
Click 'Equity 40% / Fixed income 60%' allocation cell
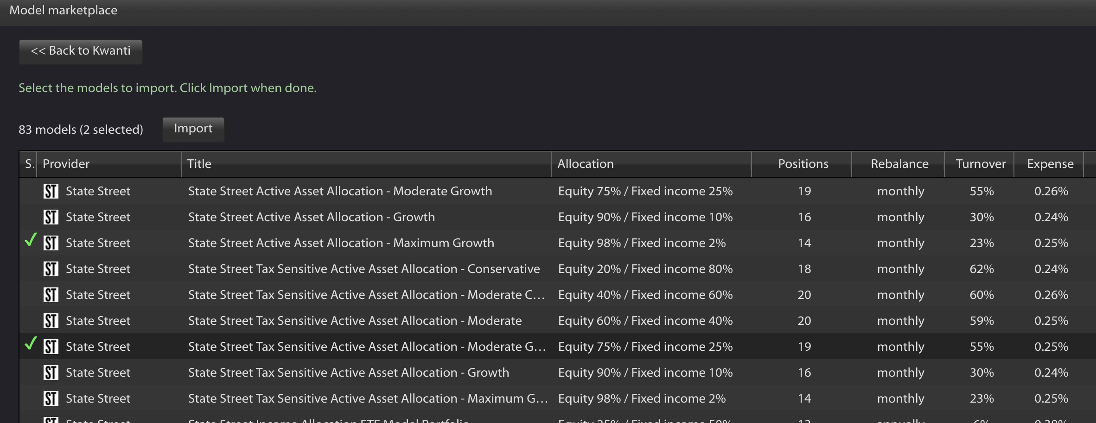[x=645, y=295]
